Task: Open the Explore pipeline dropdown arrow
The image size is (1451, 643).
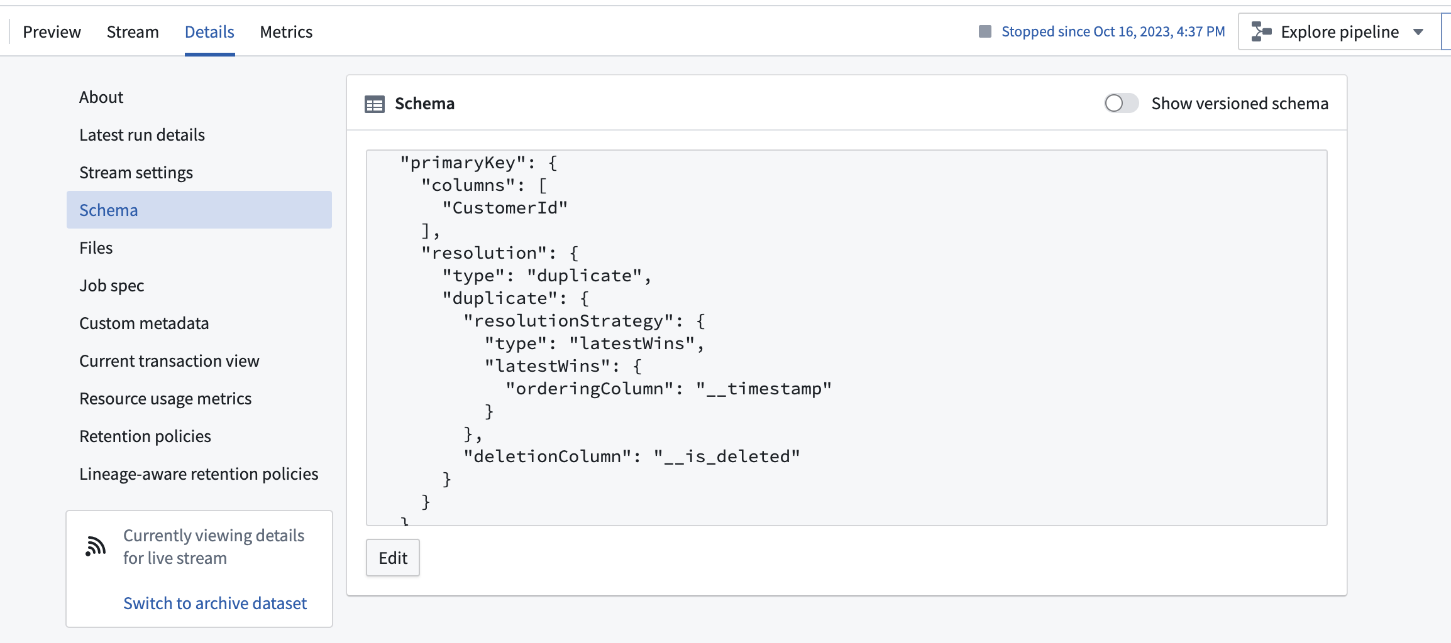Action: tap(1418, 32)
